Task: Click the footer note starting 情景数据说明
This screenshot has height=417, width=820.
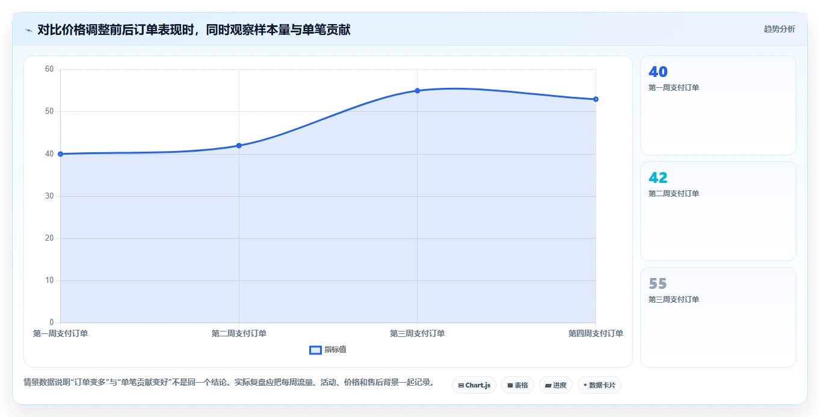Action: (229, 382)
